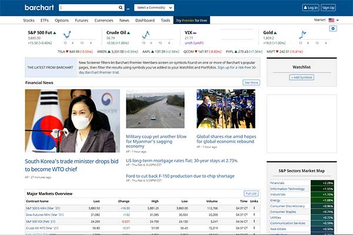Click the barchart logo
Screen dimensions: 353x235
coord(39,8)
